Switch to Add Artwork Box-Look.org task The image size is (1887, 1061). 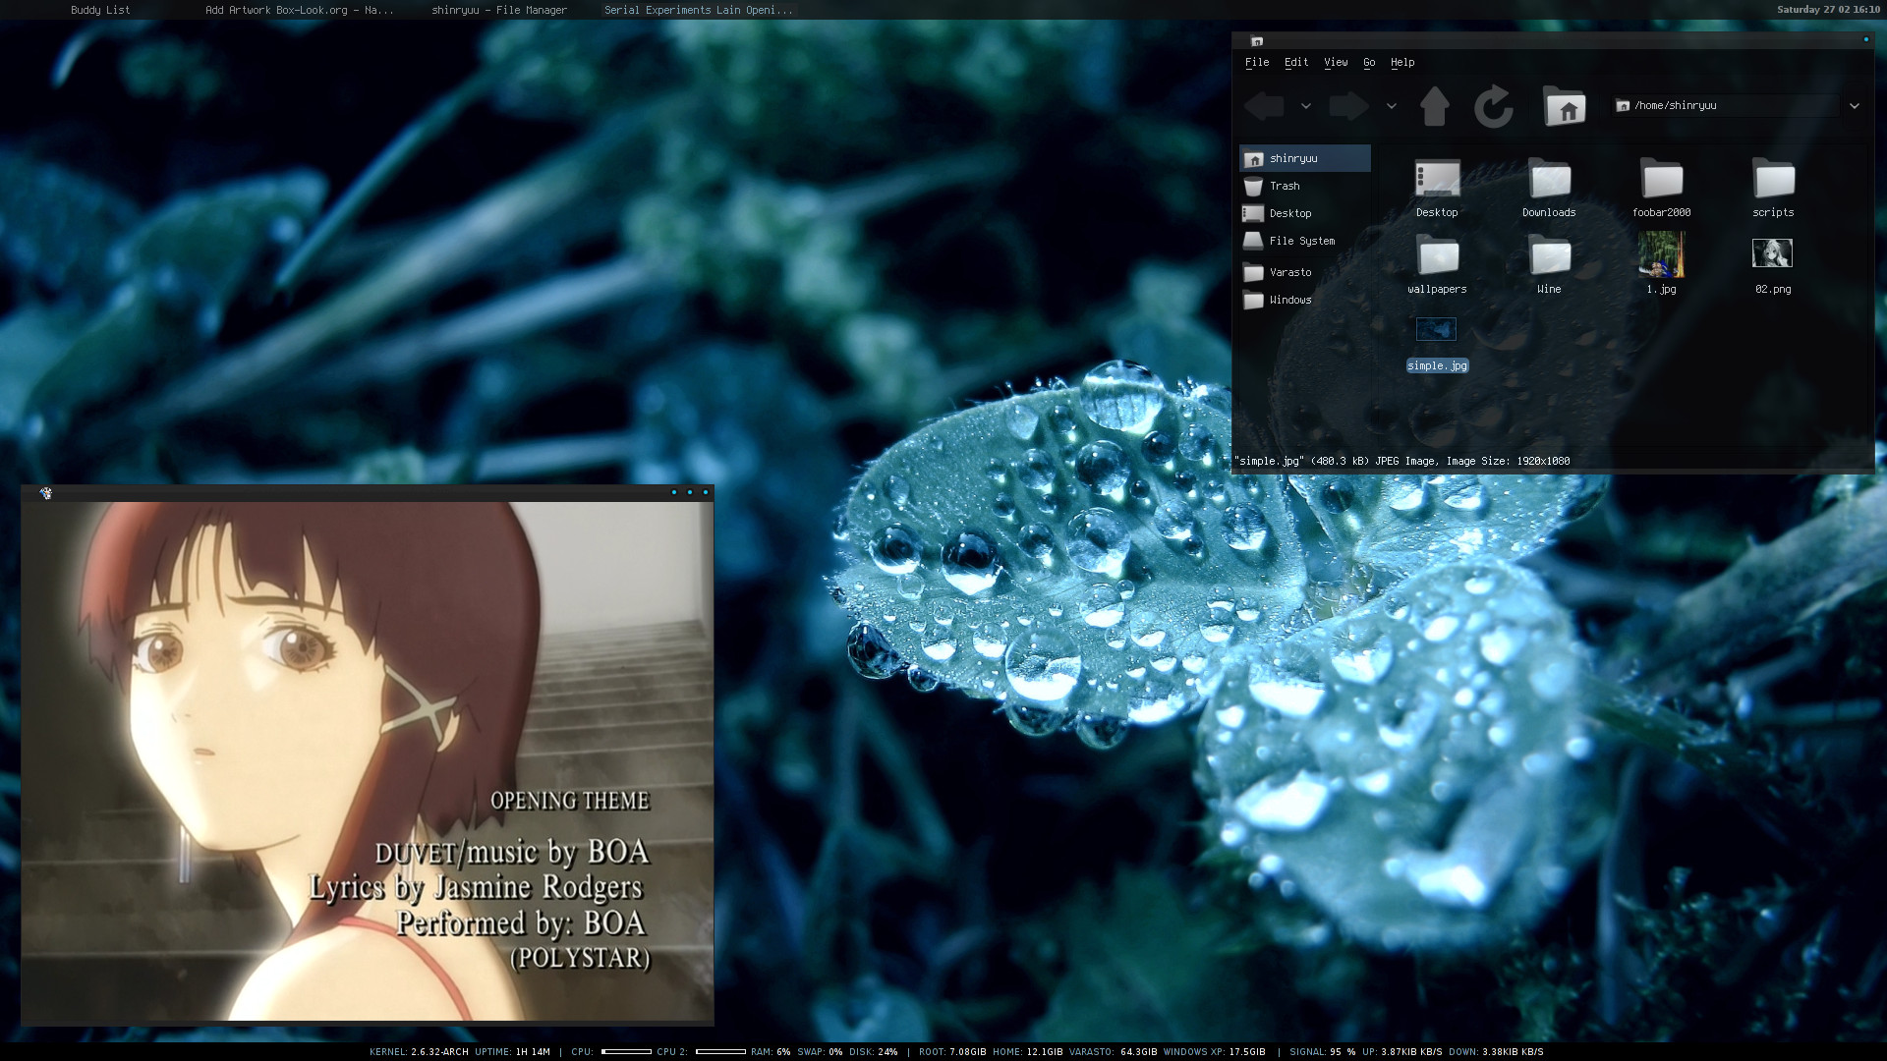(299, 10)
